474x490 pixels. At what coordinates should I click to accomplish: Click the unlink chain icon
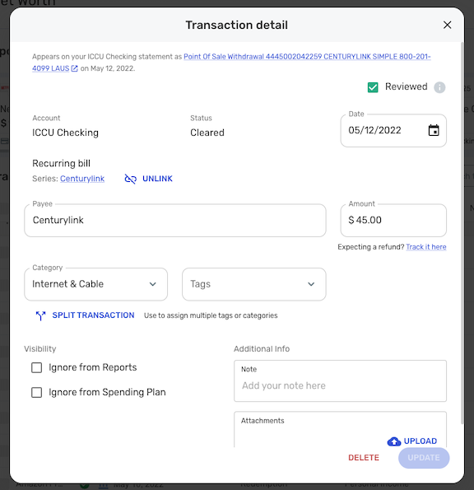tap(131, 179)
